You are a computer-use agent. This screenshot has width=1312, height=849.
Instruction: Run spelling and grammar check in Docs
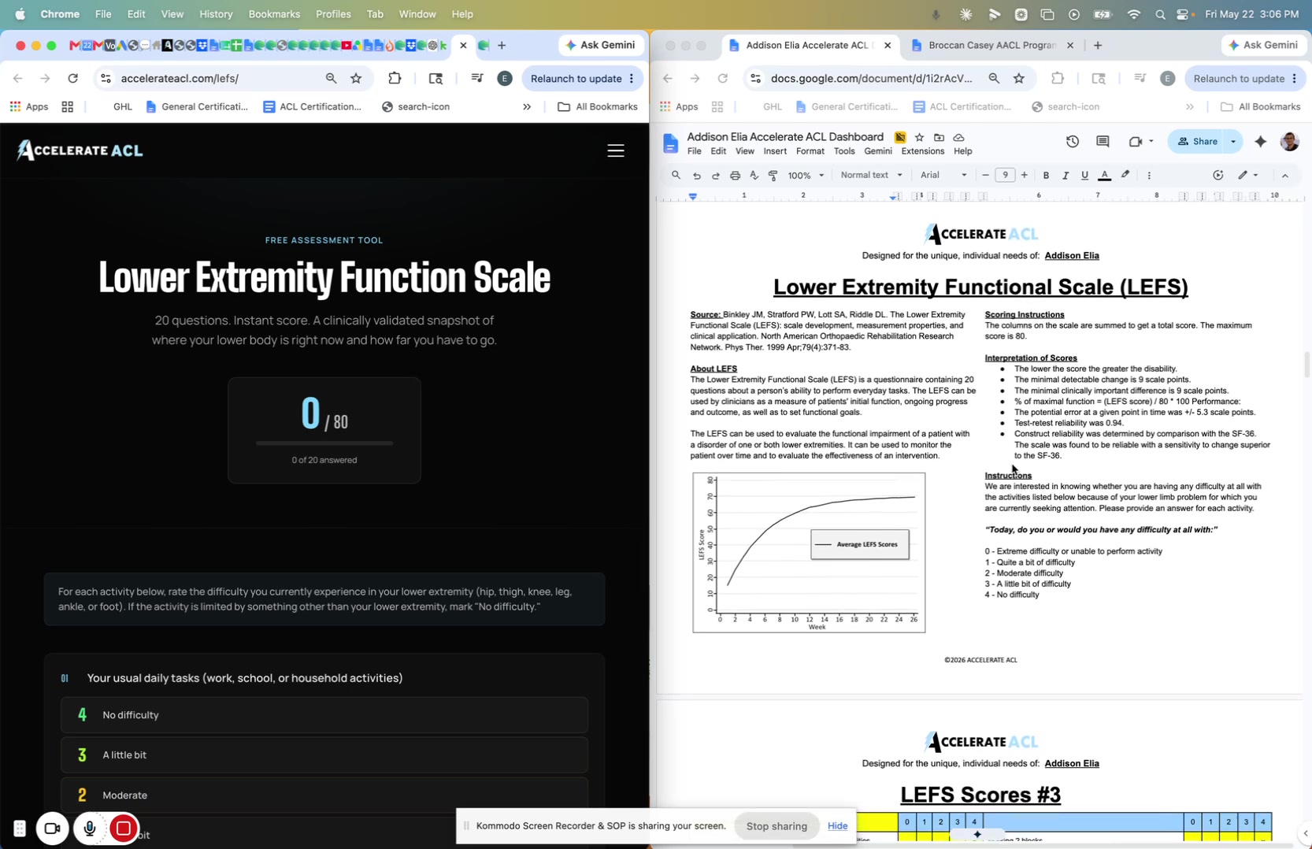(x=754, y=176)
